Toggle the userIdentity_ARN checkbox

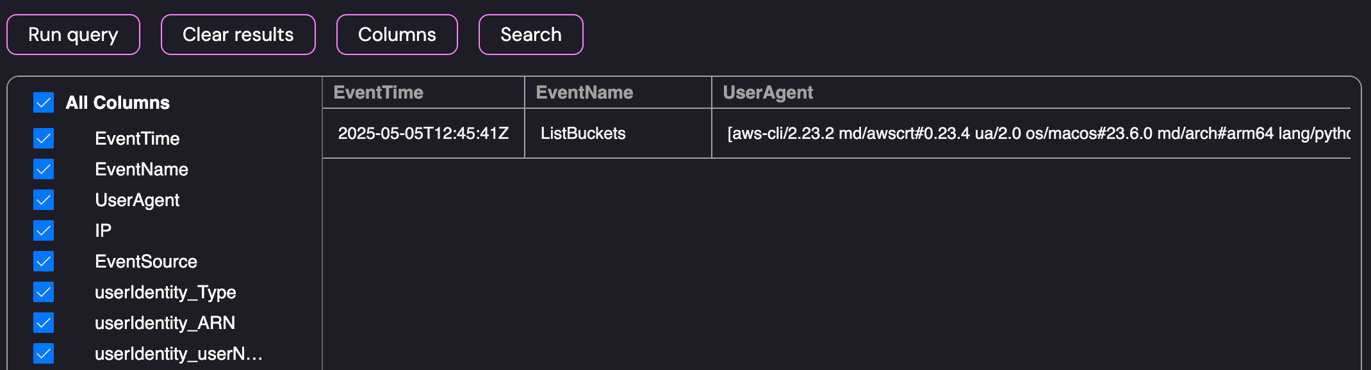(44, 323)
